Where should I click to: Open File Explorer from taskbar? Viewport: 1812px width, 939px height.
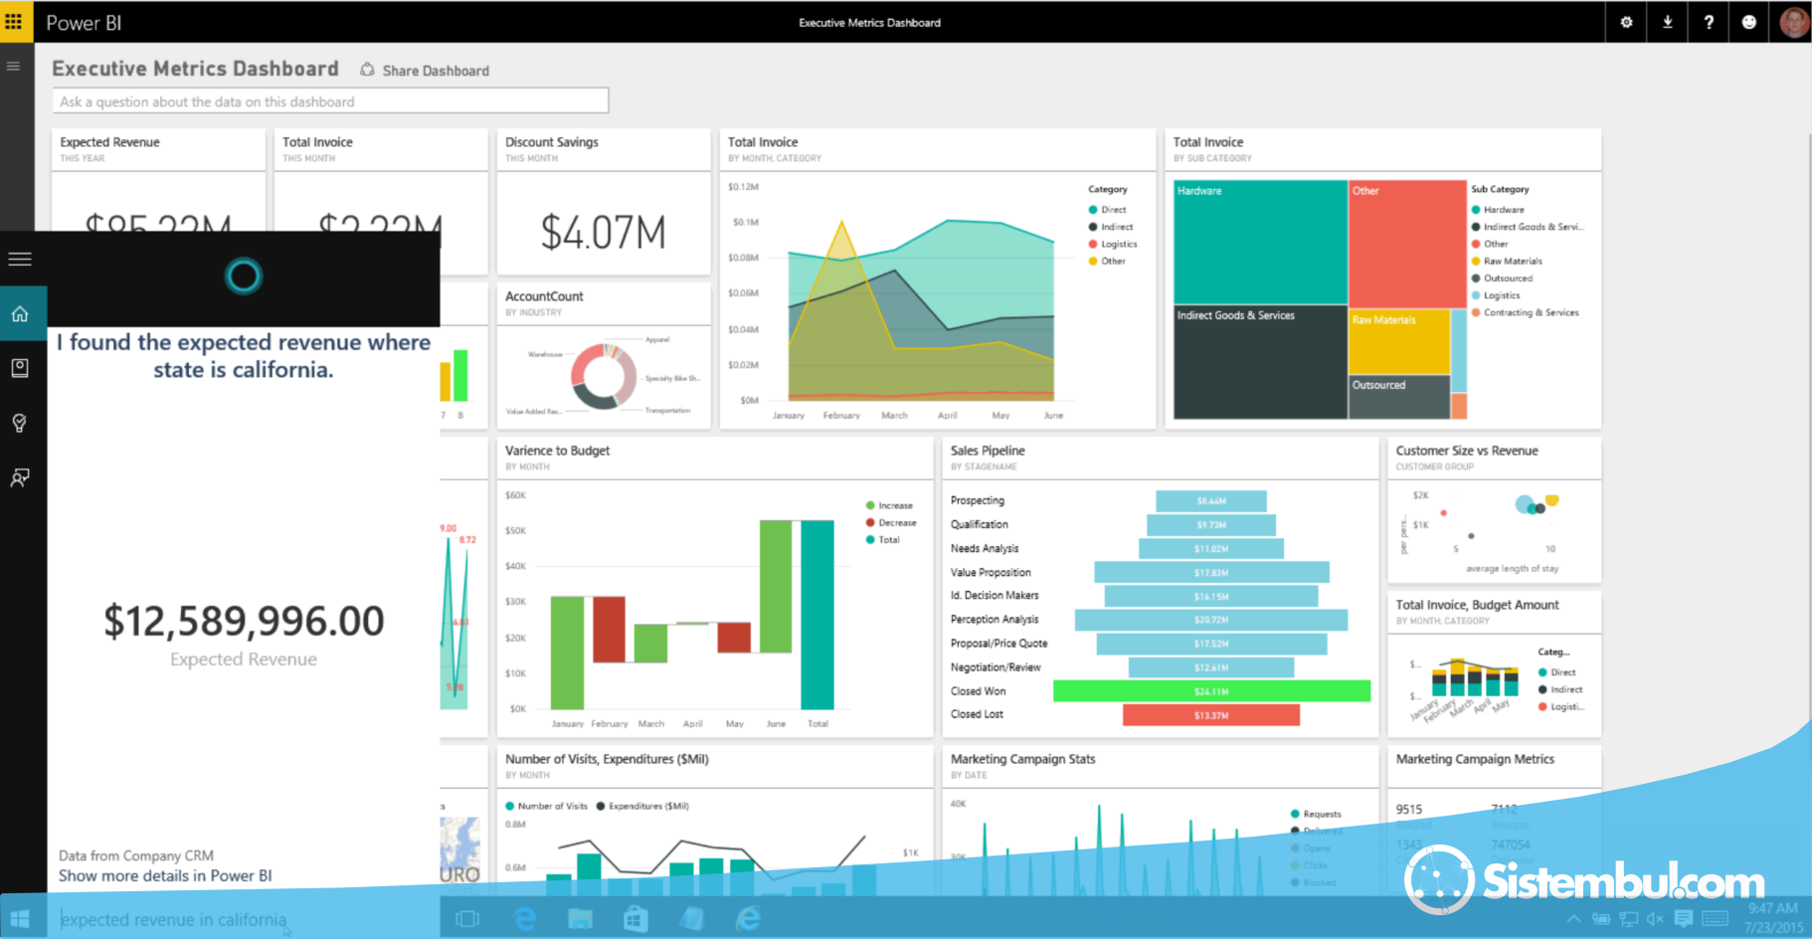[x=581, y=919]
